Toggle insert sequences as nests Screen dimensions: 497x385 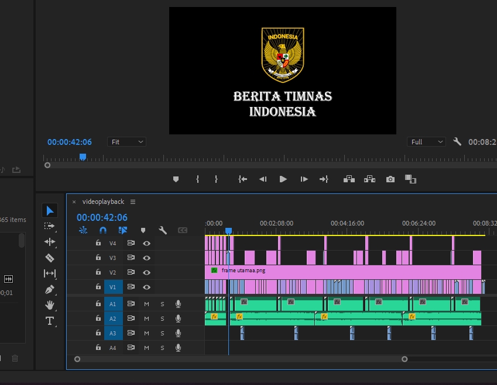tap(83, 230)
